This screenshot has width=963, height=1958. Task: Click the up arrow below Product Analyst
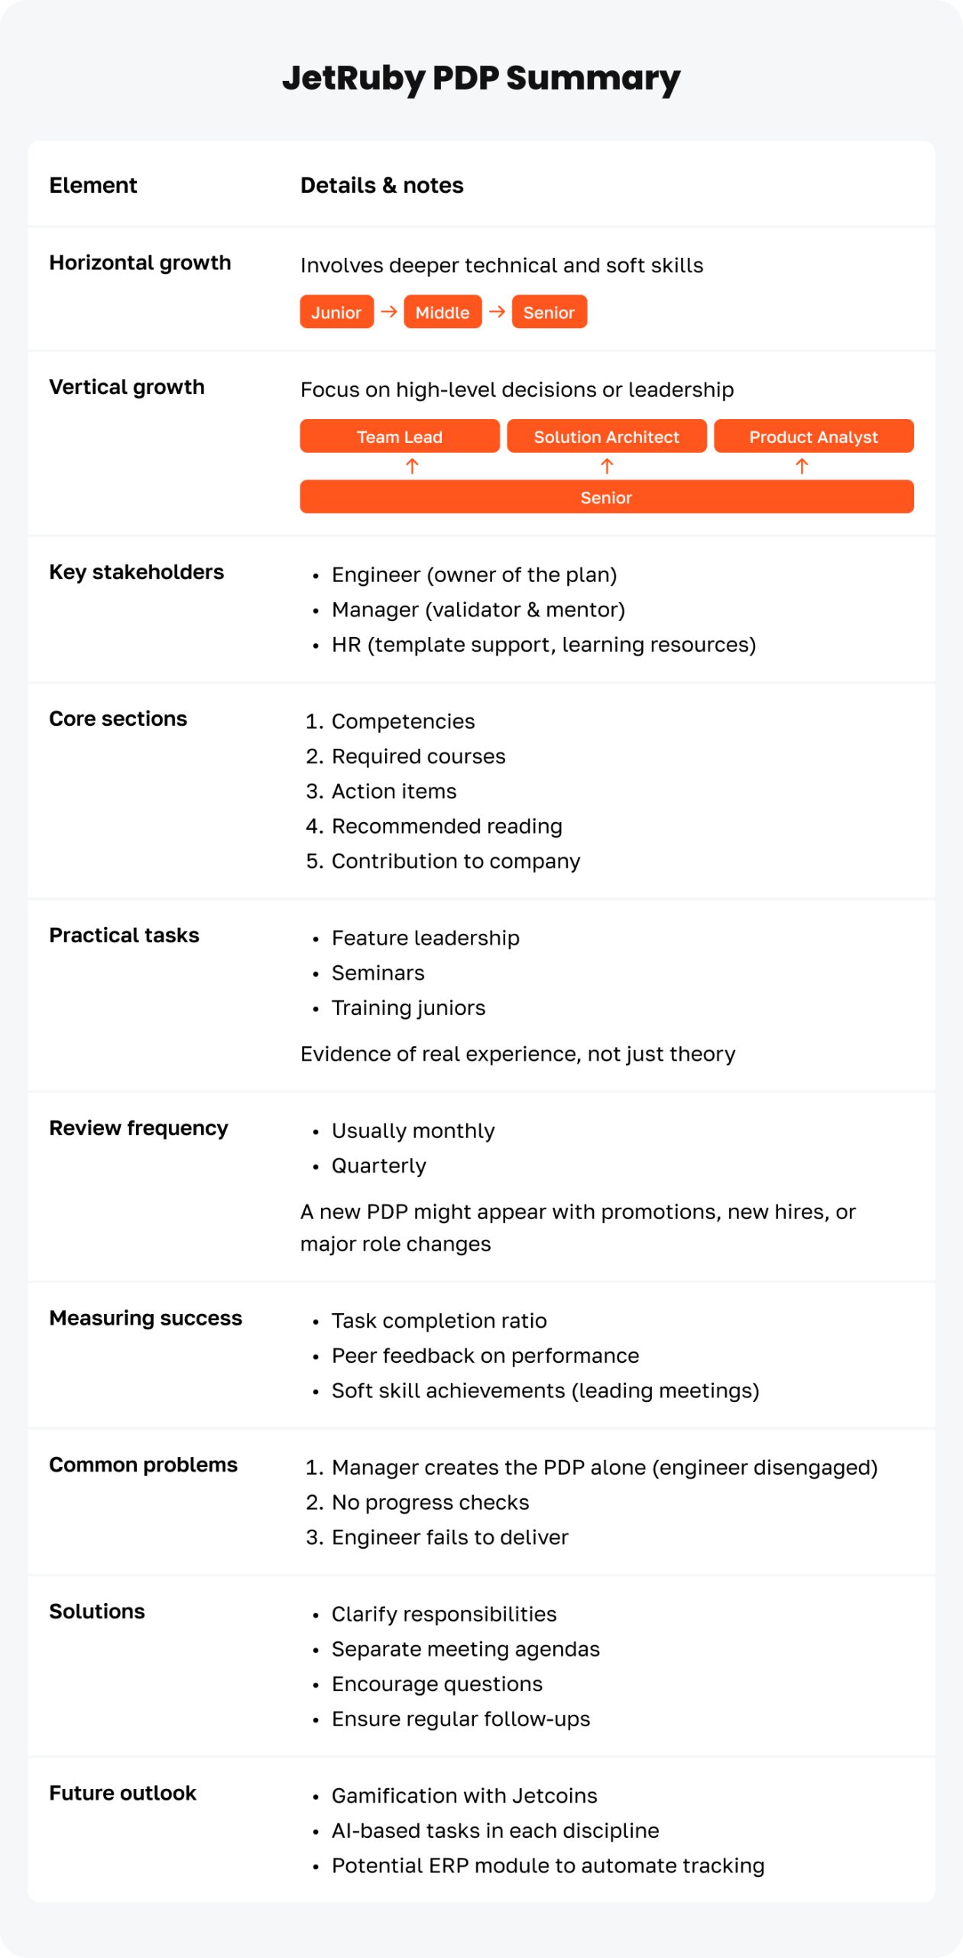(802, 466)
